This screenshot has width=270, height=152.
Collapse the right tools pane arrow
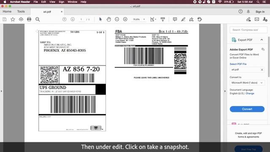click(x=225, y=91)
